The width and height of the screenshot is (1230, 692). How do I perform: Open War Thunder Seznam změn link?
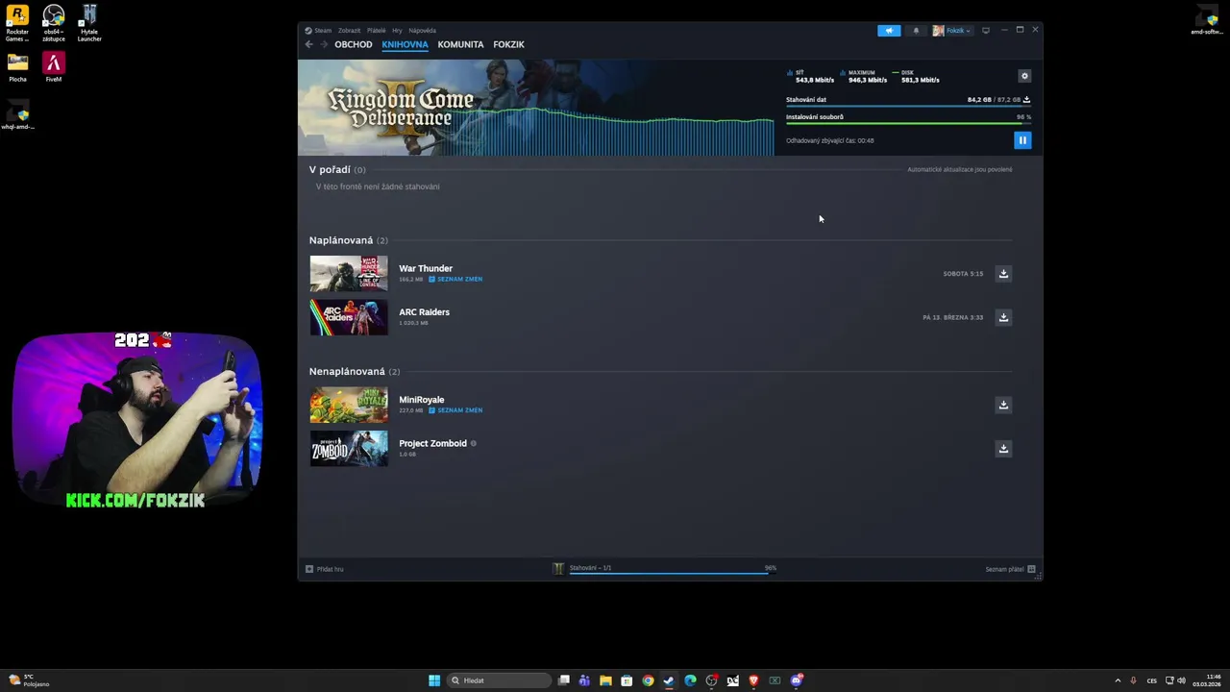pos(455,280)
